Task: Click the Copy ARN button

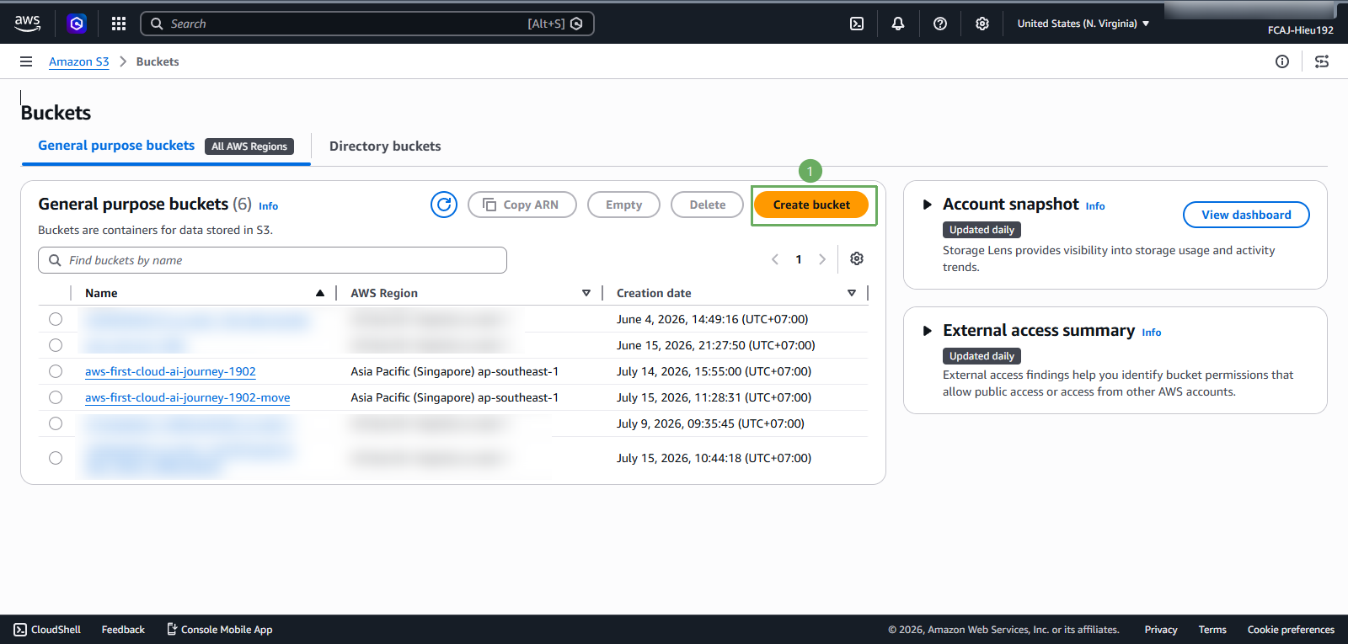Action: pyautogui.click(x=522, y=205)
